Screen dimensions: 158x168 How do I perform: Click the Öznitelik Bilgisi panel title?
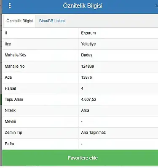83,6
